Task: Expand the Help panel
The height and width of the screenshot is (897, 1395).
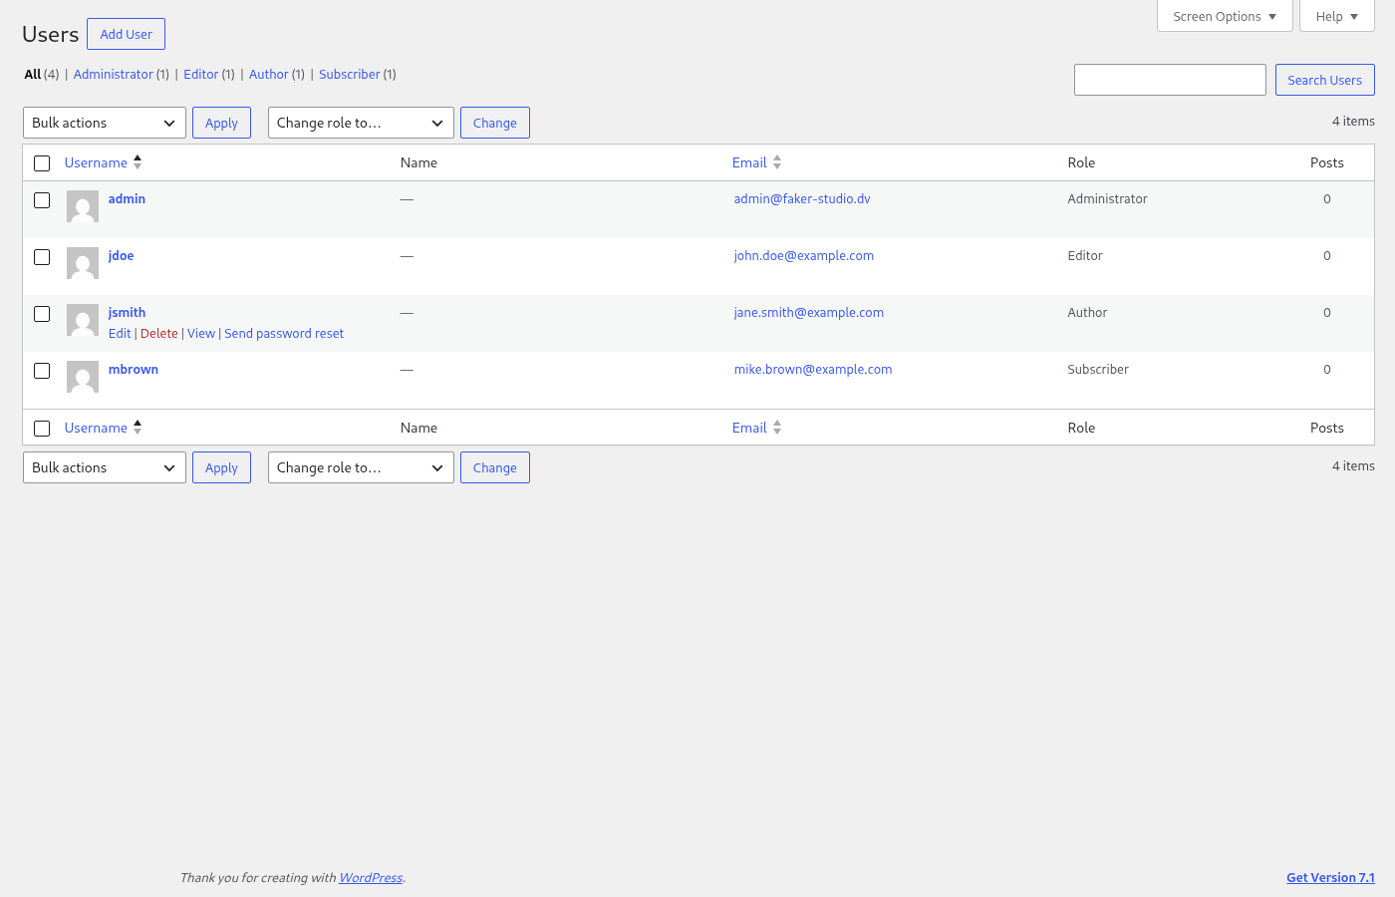Action: [1336, 16]
